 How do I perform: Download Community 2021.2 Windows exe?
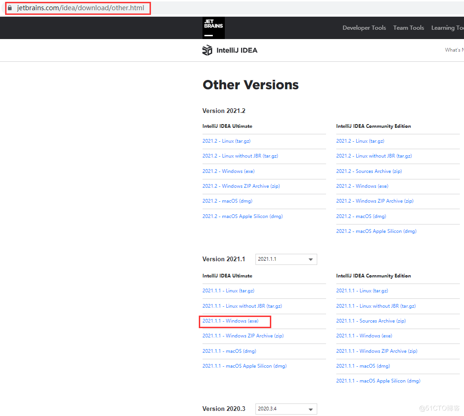tap(362, 186)
